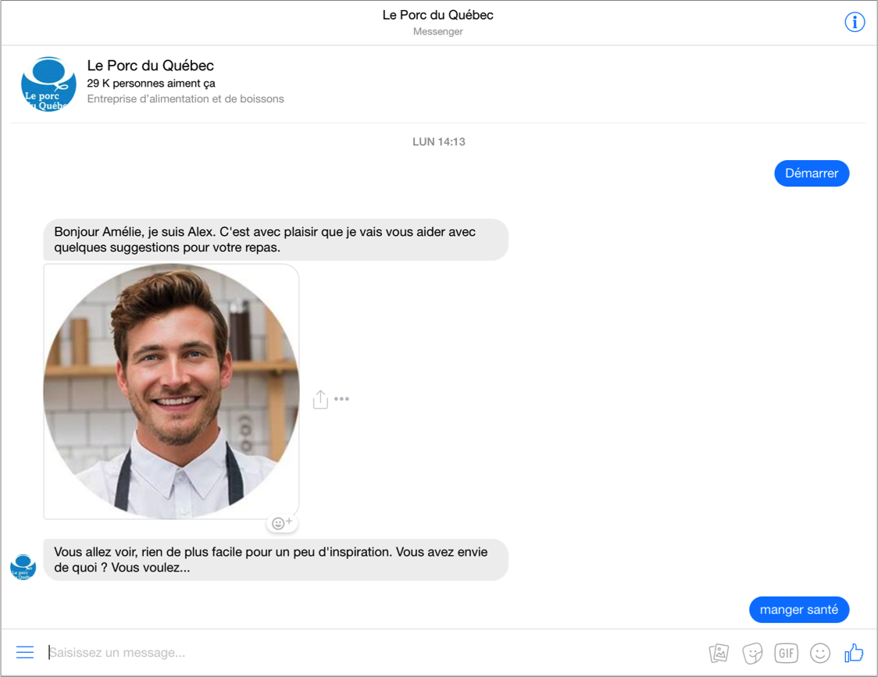The height and width of the screenshot is (677, 878).
Task: Open the Alex photo in the chat
Action: pos(171,391)
